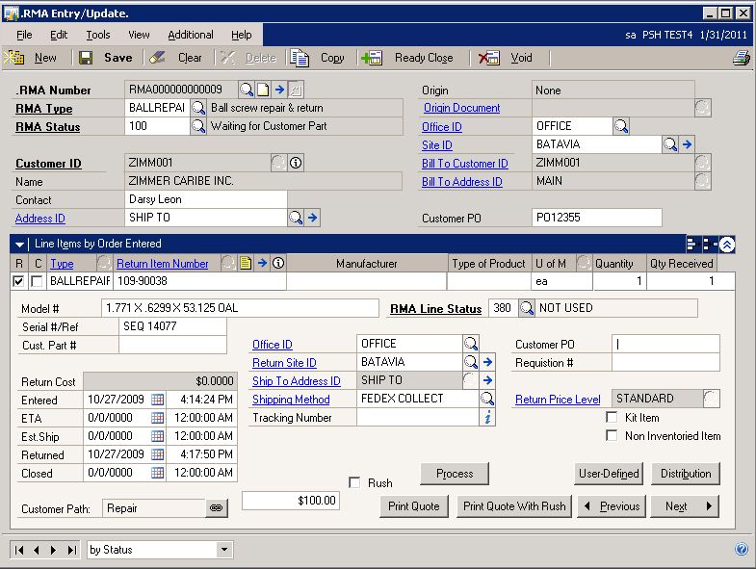Open Address ID lookup magnifier
756x569 pixels.
point(296,218)
